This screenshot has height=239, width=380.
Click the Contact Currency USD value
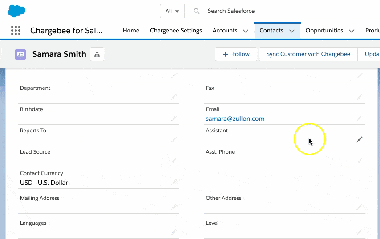44,183
